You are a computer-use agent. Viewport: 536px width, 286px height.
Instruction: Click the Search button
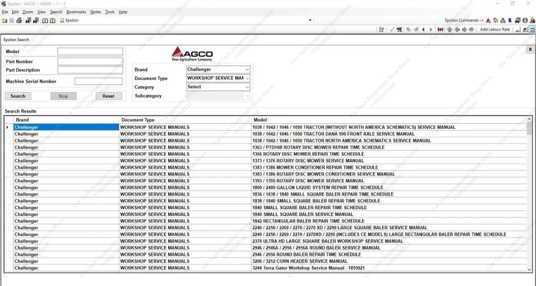click(x=18, y=96)
